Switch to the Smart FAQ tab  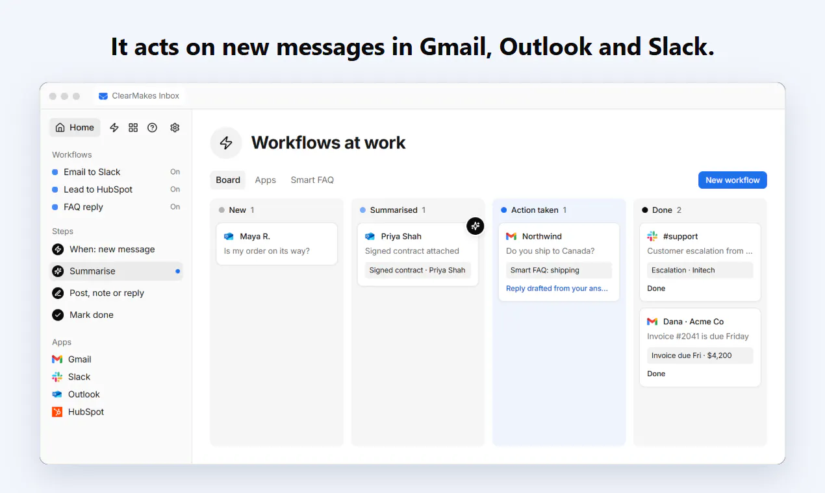pos(312,180)
